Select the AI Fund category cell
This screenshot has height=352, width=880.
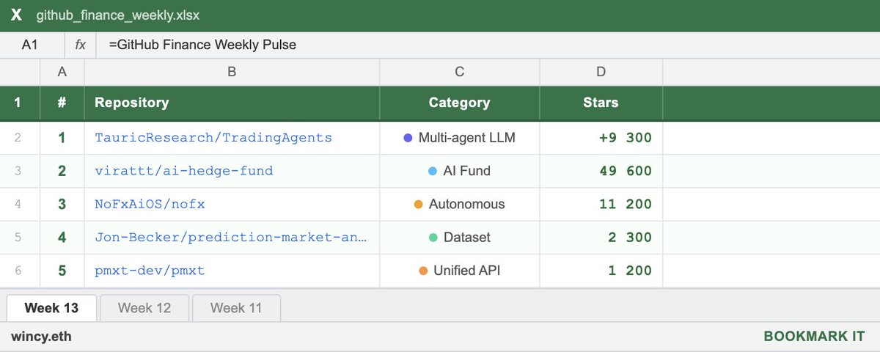tap(460, 171)
